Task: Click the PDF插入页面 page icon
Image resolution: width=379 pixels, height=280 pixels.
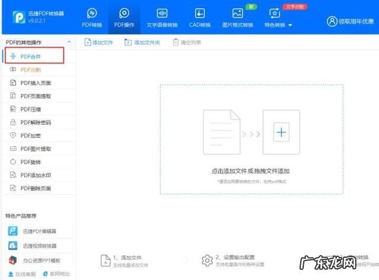Action: [x=13, y=83]
